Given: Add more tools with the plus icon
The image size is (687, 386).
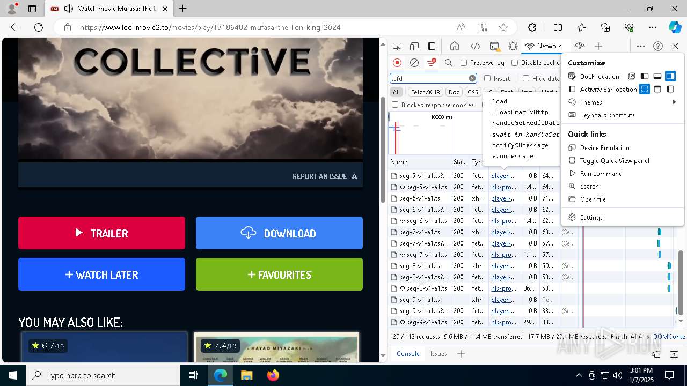Looking at the screenshot, I should coord(598,46).
